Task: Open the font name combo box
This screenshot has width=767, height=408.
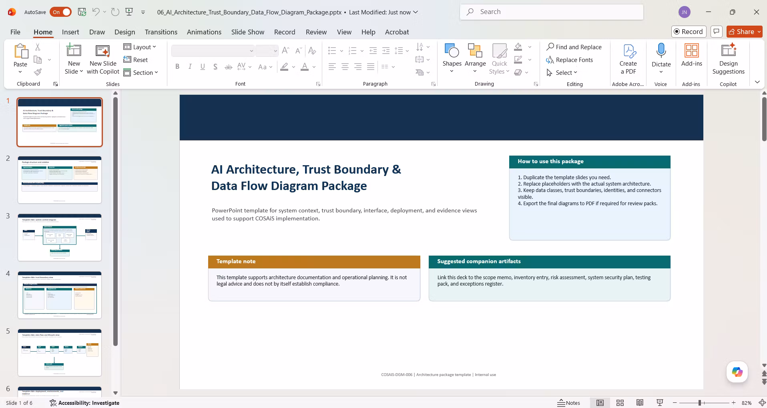Action: 213,51
